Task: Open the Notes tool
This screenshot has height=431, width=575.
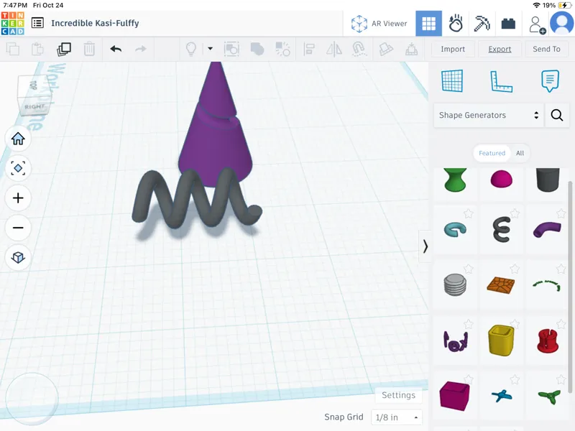Action: point(550,81)
